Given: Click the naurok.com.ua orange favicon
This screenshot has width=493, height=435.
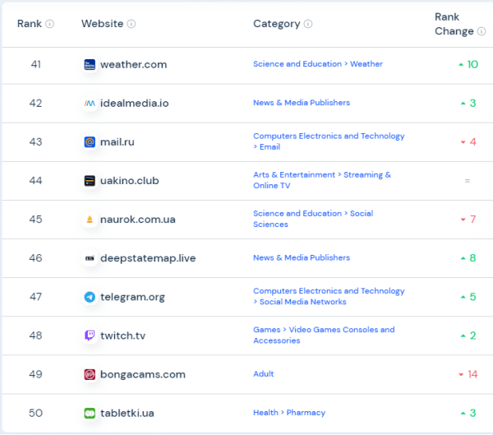Looking at the screenshot, I should pyautogui.click(x=90, y=220).
